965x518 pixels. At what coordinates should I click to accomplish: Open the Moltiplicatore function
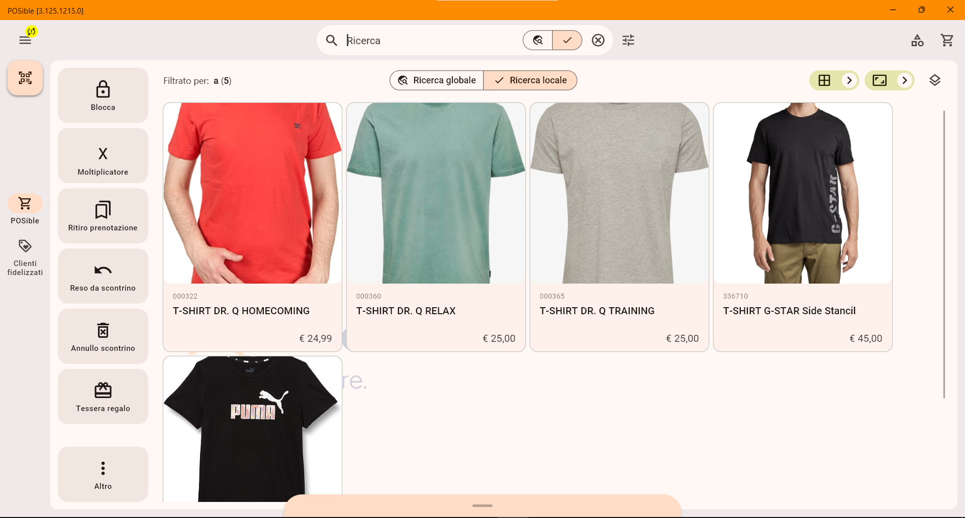pyautogui.click(x=103, y=156)
